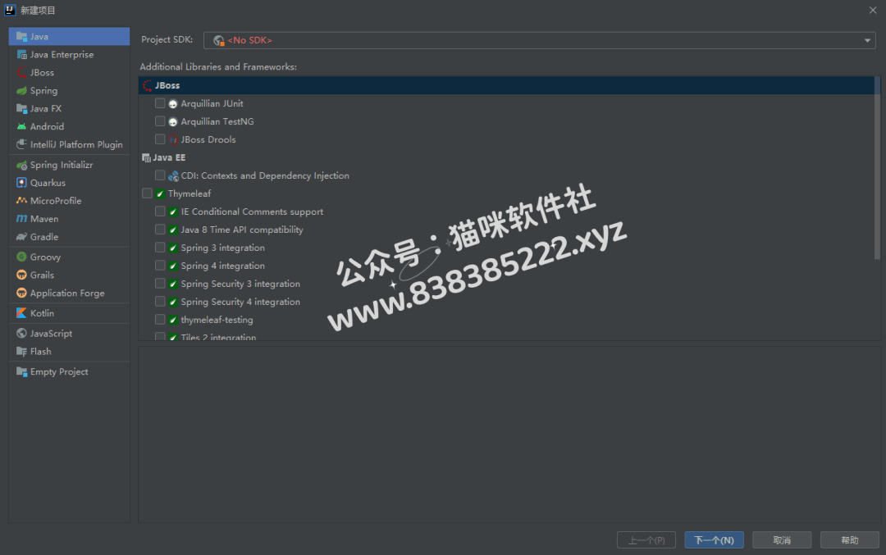Check the JBoss Drools framework box
Image resolution: width=886 pixels, height=555 pixels.
tap(160, 139)
